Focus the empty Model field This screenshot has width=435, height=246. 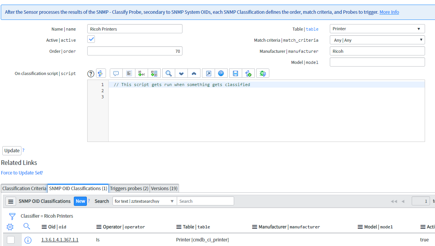tap(377, 62)
